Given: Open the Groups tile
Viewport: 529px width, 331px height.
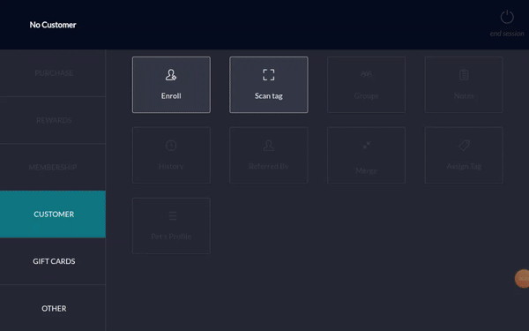Looking at the screenshot, I should coord(367,85).
